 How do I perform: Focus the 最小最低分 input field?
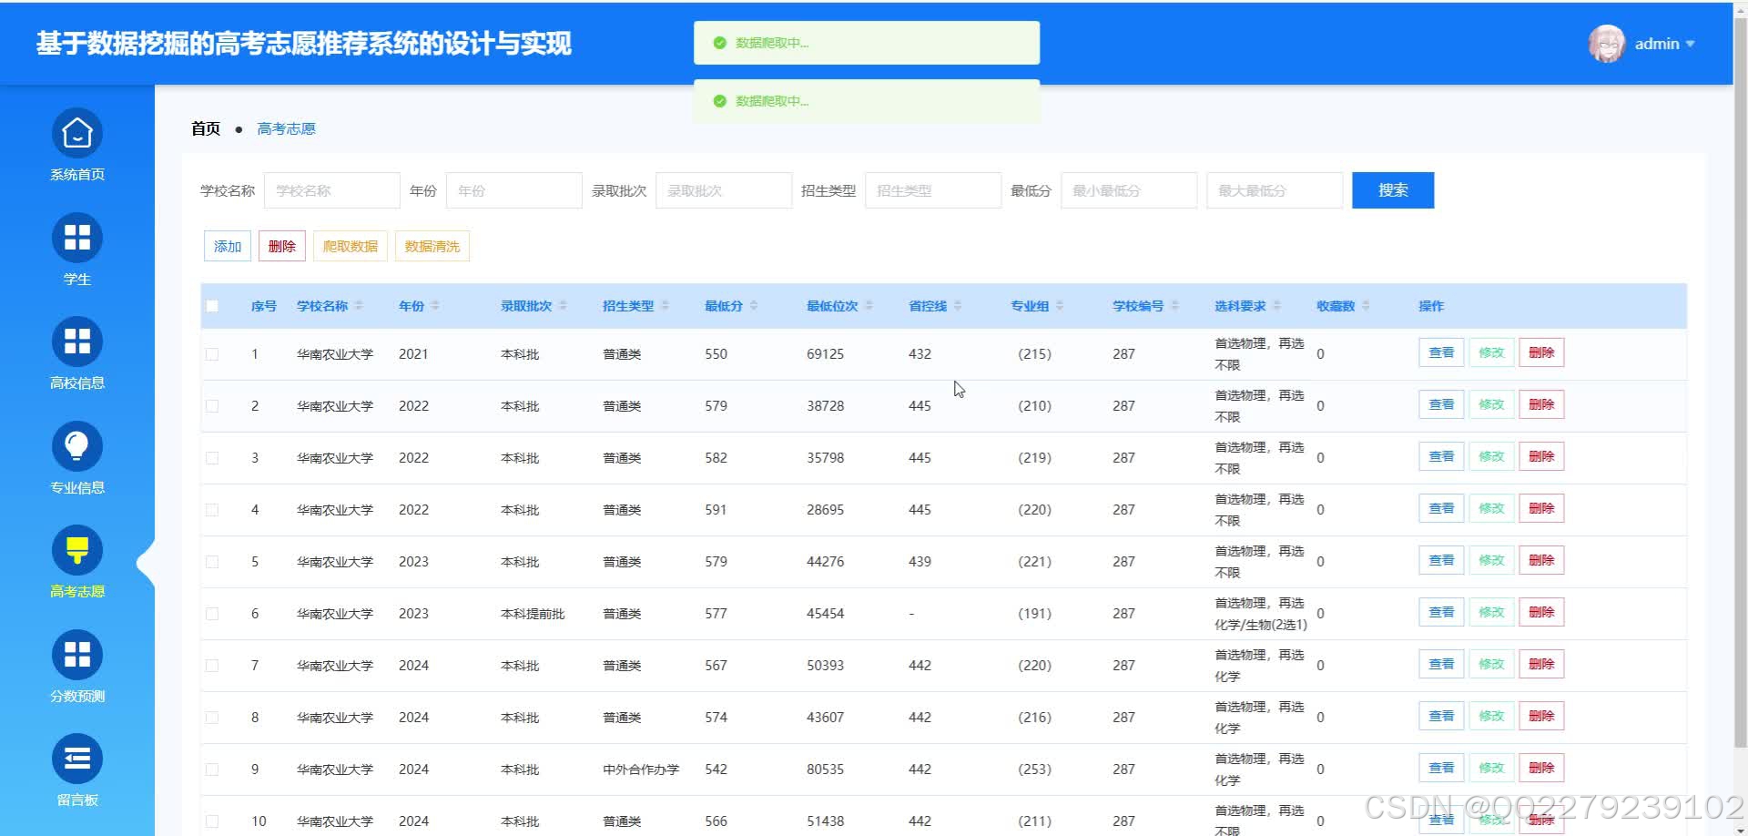pos(1129,190)
